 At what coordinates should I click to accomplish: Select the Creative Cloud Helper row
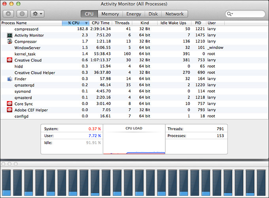pos(134,72)
